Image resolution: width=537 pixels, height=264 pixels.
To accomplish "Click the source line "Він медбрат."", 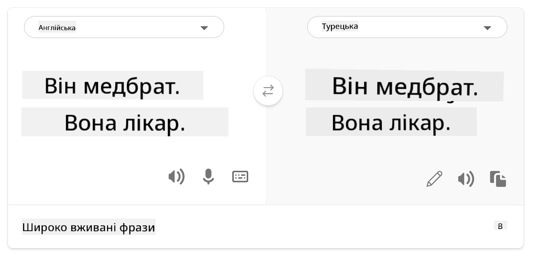I will [113, 86].
